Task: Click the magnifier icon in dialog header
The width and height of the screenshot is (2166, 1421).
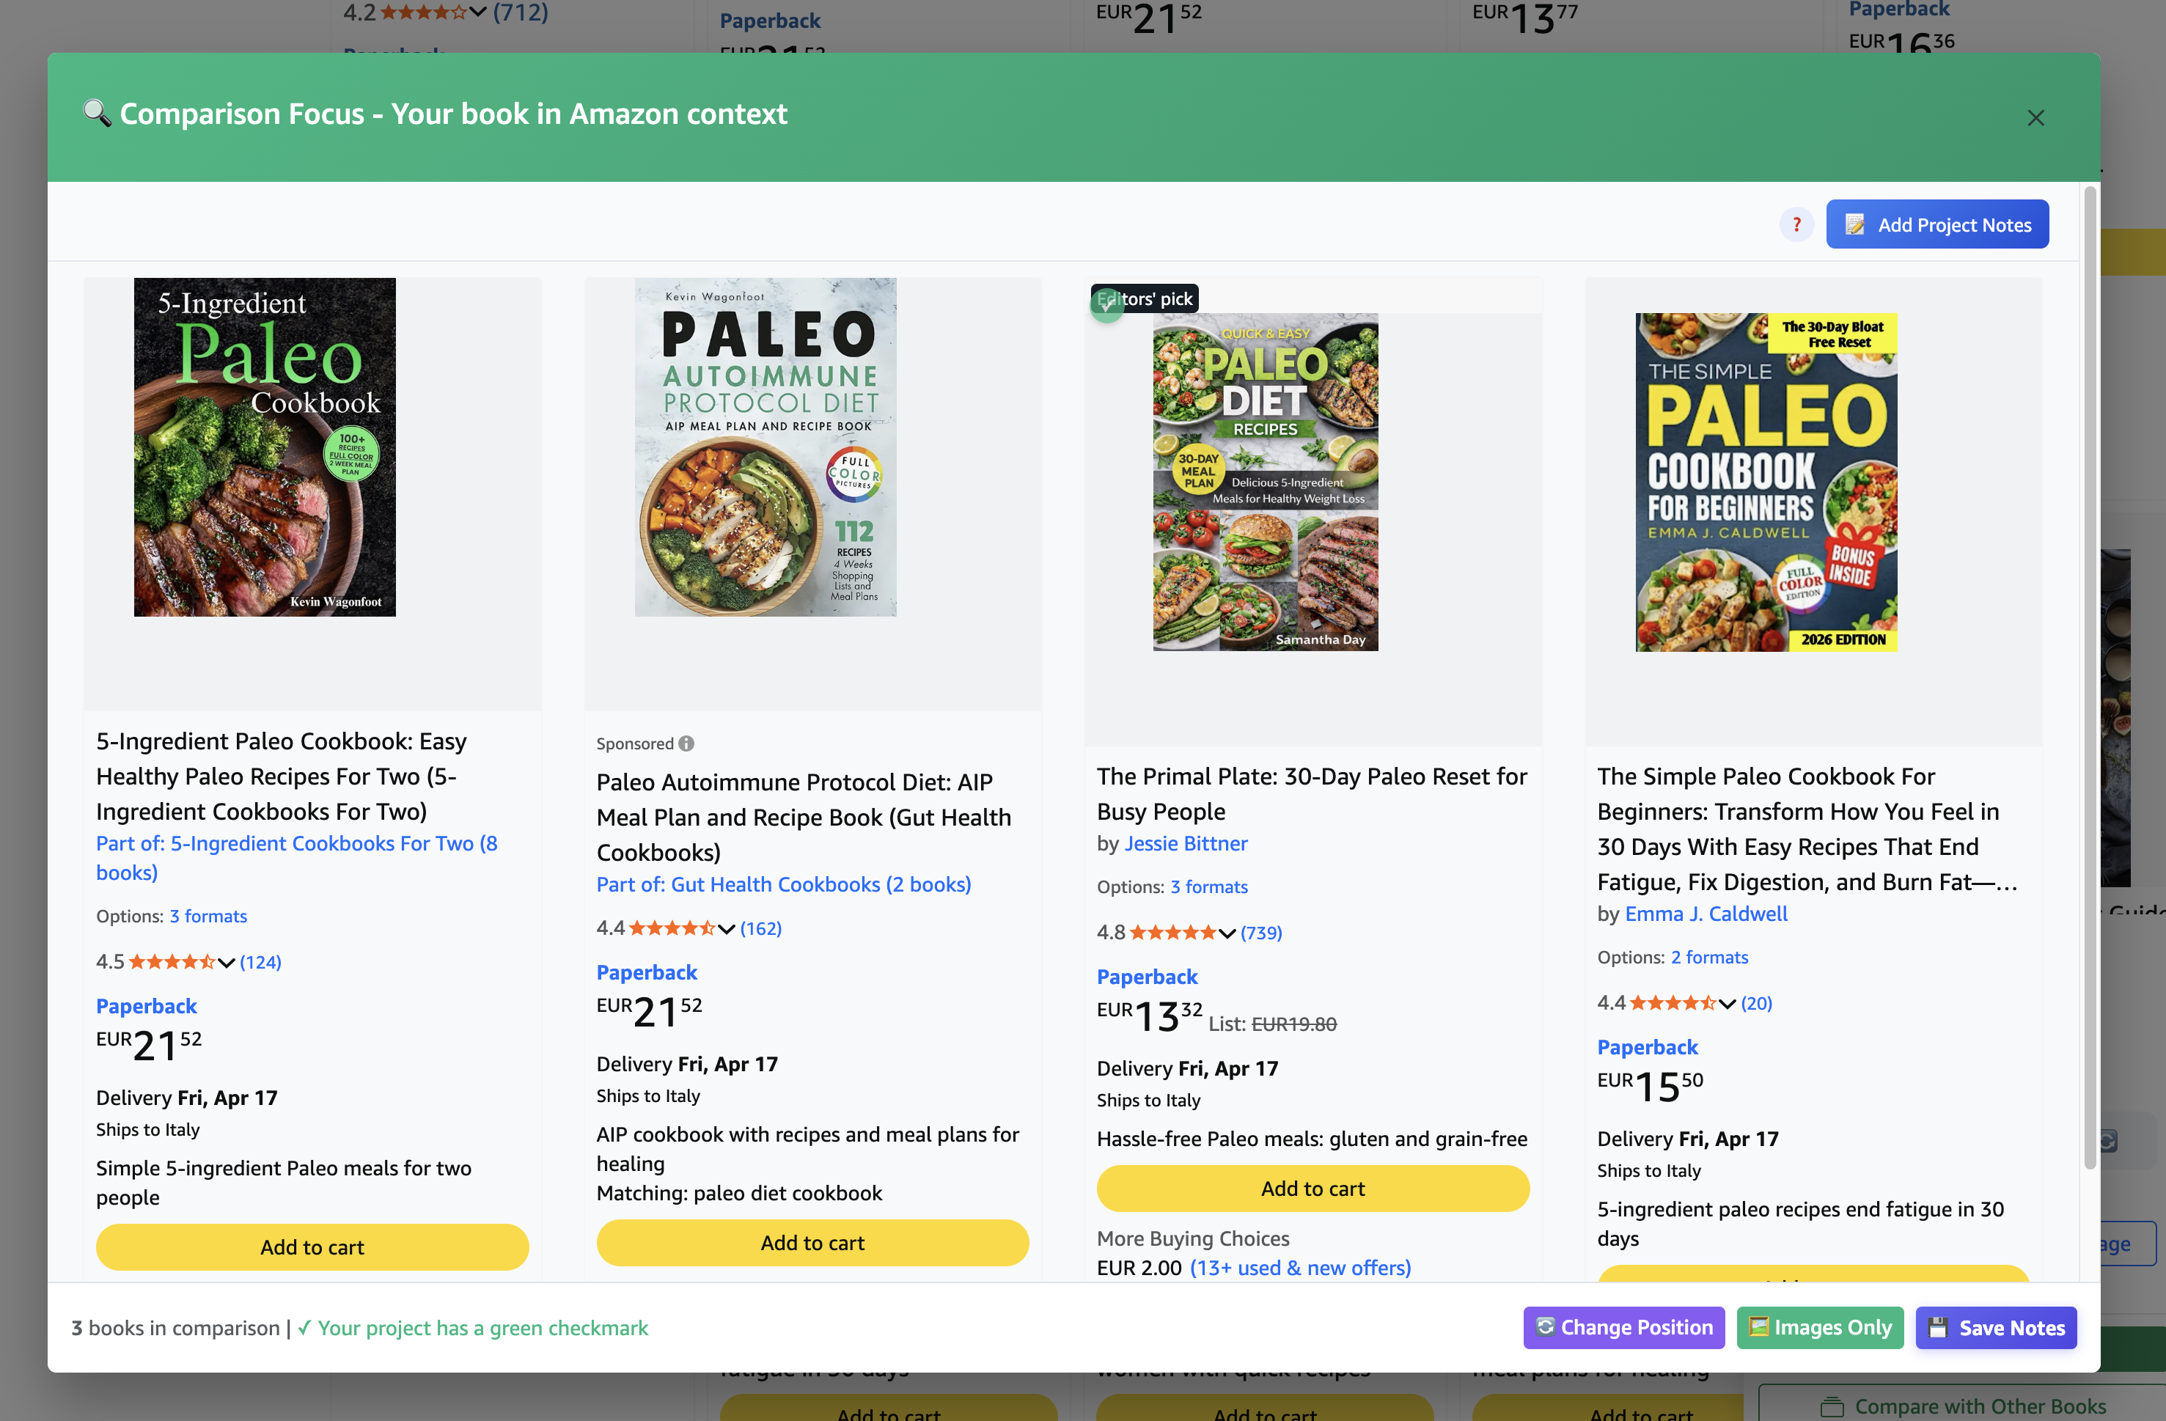Action: [97, 114]
